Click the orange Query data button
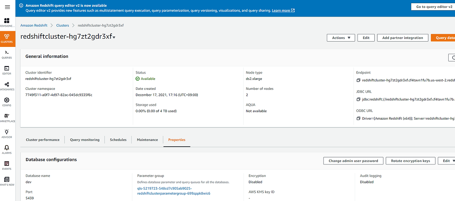This screenshot has height=201, width=455. click(x=443, y=38)
